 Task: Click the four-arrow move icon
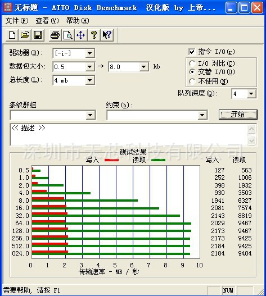point(81,35)
